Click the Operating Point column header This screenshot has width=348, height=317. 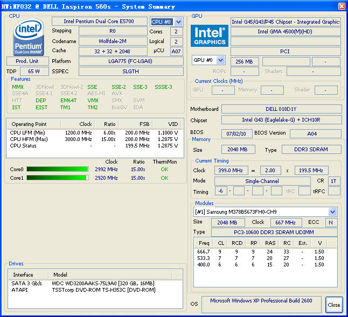(x=30, y=124)
